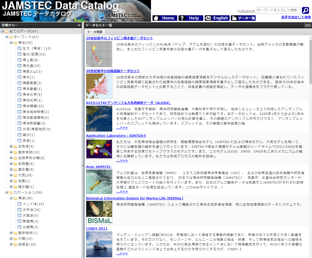Click the 海洋光学(1) table icon

coord(19,100)
